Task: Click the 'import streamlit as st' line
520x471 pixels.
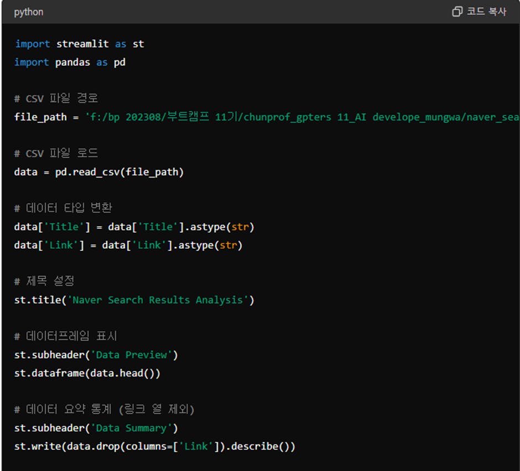Action: coord(80,44)
